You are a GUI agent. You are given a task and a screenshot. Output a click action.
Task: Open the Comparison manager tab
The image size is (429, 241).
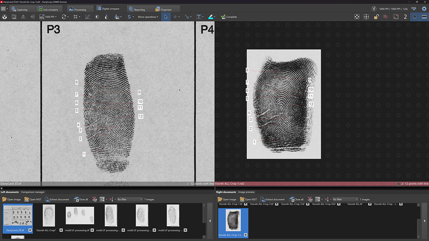33,192
